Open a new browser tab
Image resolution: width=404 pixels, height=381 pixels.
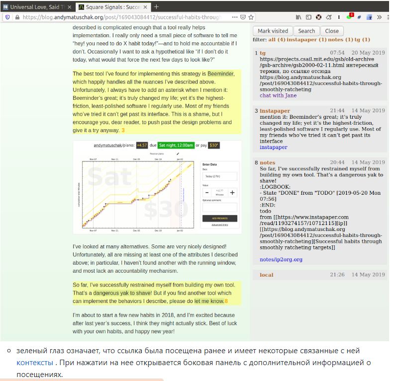[156, 7]
